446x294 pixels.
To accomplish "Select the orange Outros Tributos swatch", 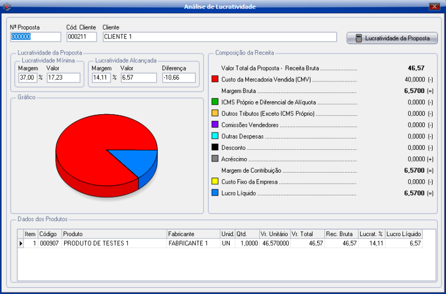I will pos(215,114).
